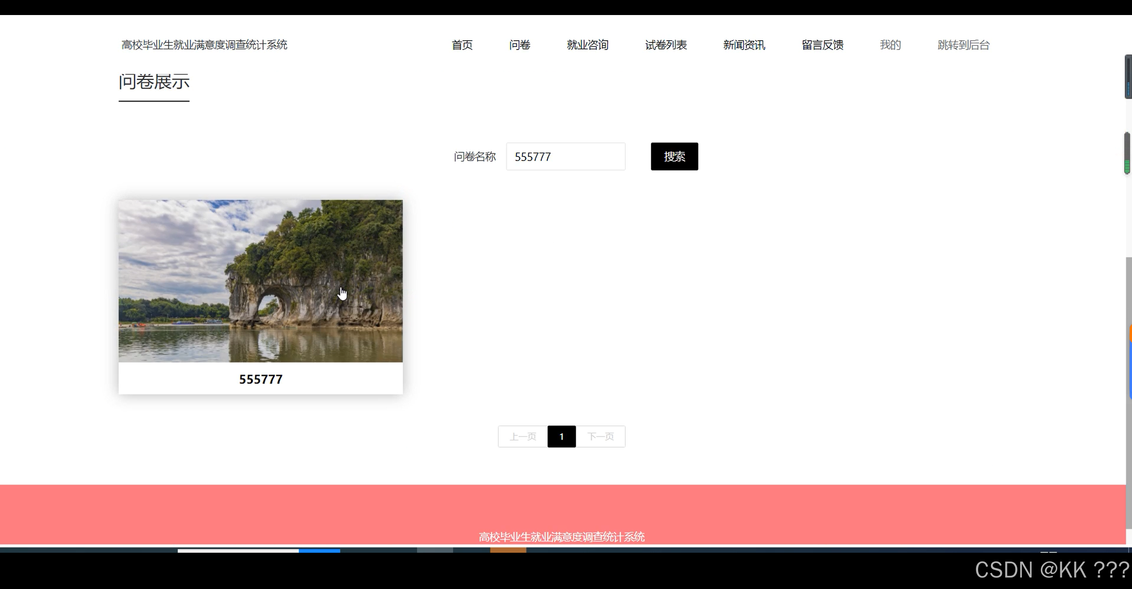
Task: Select page 1 in pagination
Action: 562,436
